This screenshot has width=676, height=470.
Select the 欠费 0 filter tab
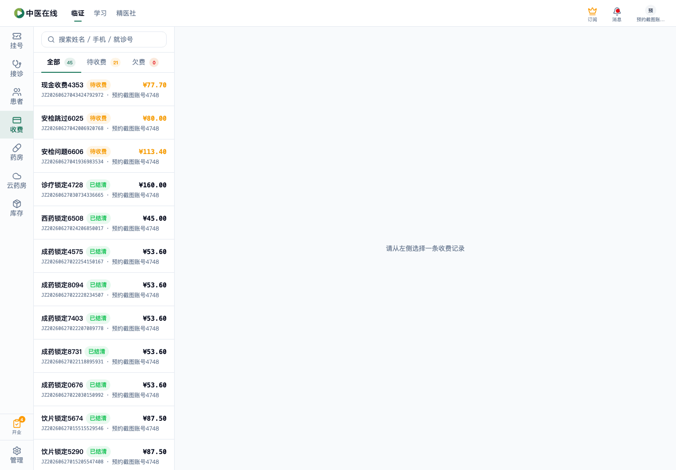(145, 62)
